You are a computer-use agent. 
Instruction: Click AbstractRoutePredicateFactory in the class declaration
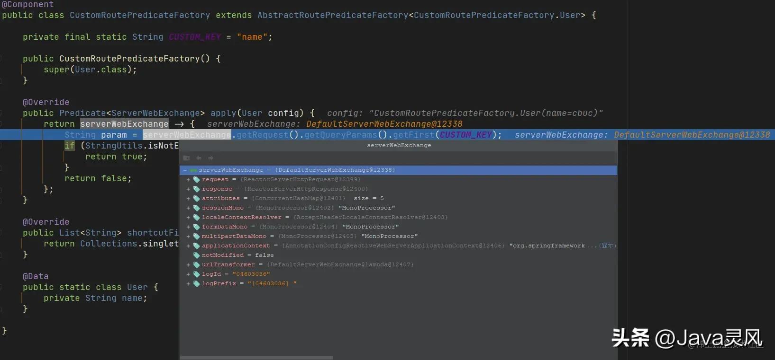(333, 15)
